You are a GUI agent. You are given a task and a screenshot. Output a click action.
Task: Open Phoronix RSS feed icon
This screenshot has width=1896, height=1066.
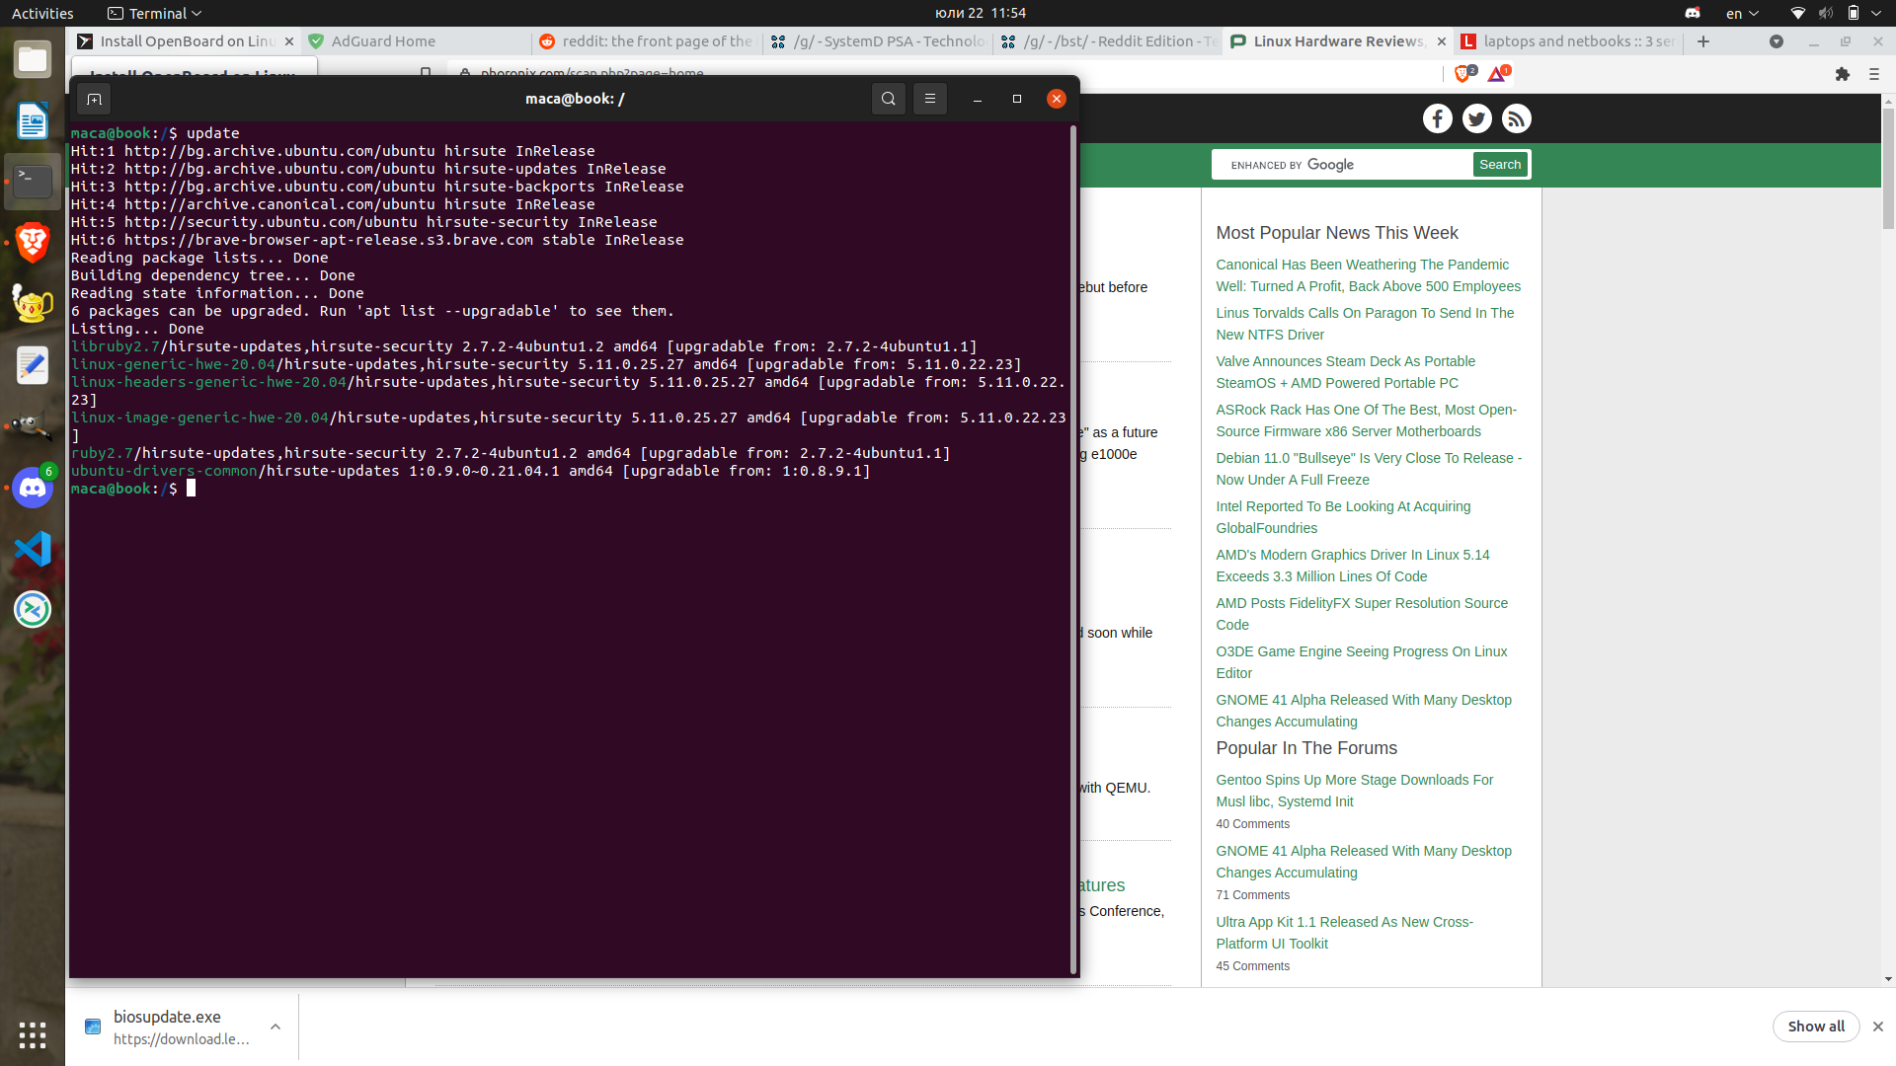1516,117
